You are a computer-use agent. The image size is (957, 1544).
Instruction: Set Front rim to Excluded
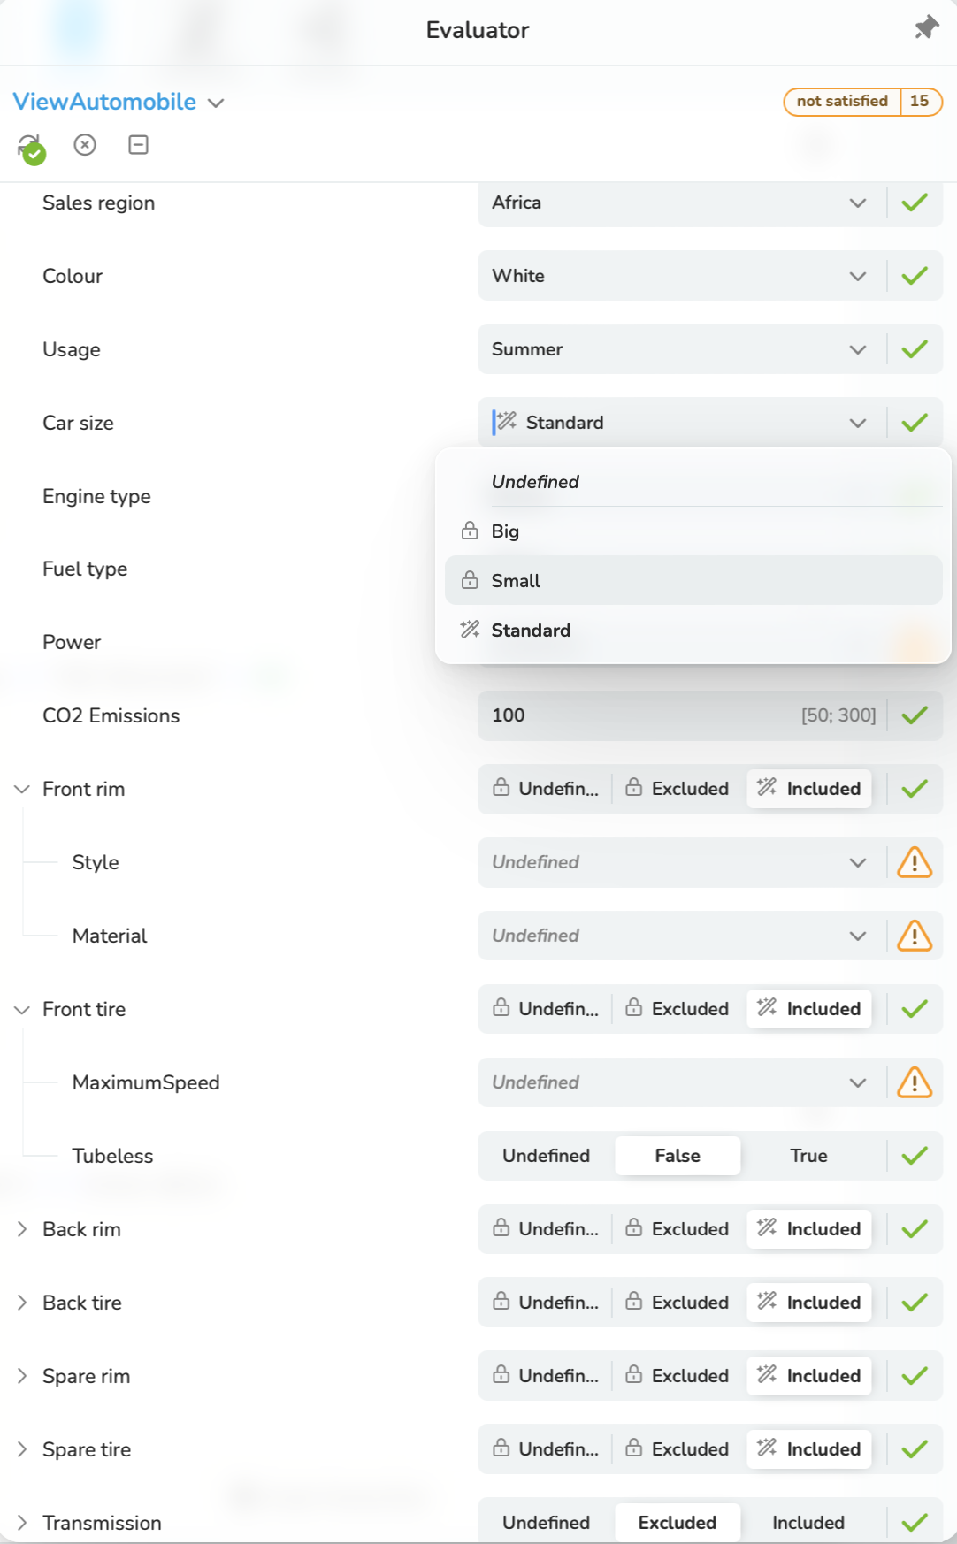(x=678, y=789)
